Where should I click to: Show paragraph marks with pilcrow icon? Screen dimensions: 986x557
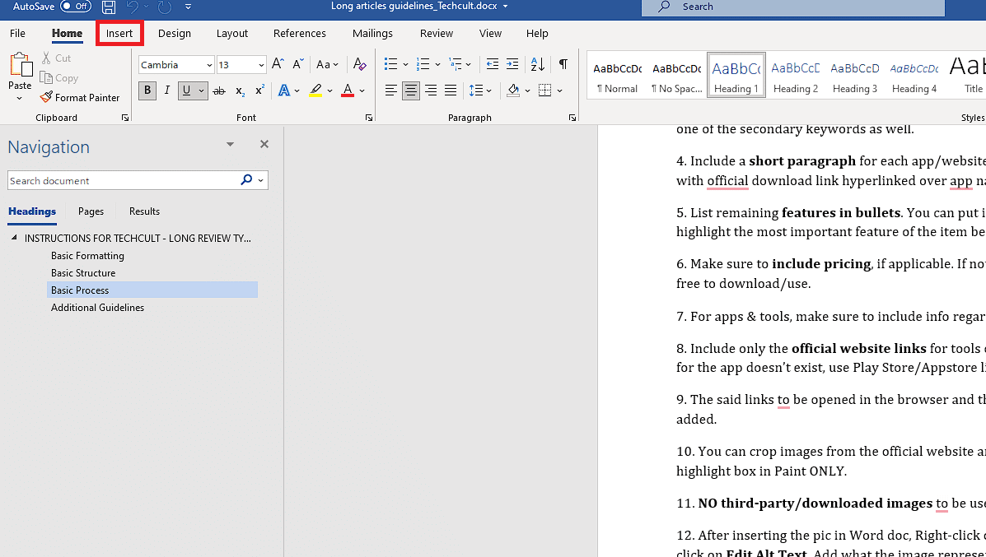563,64
